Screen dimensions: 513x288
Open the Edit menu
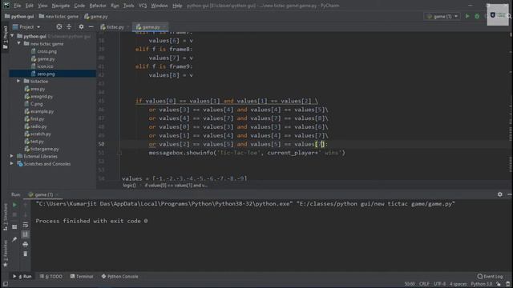[30, 6]
